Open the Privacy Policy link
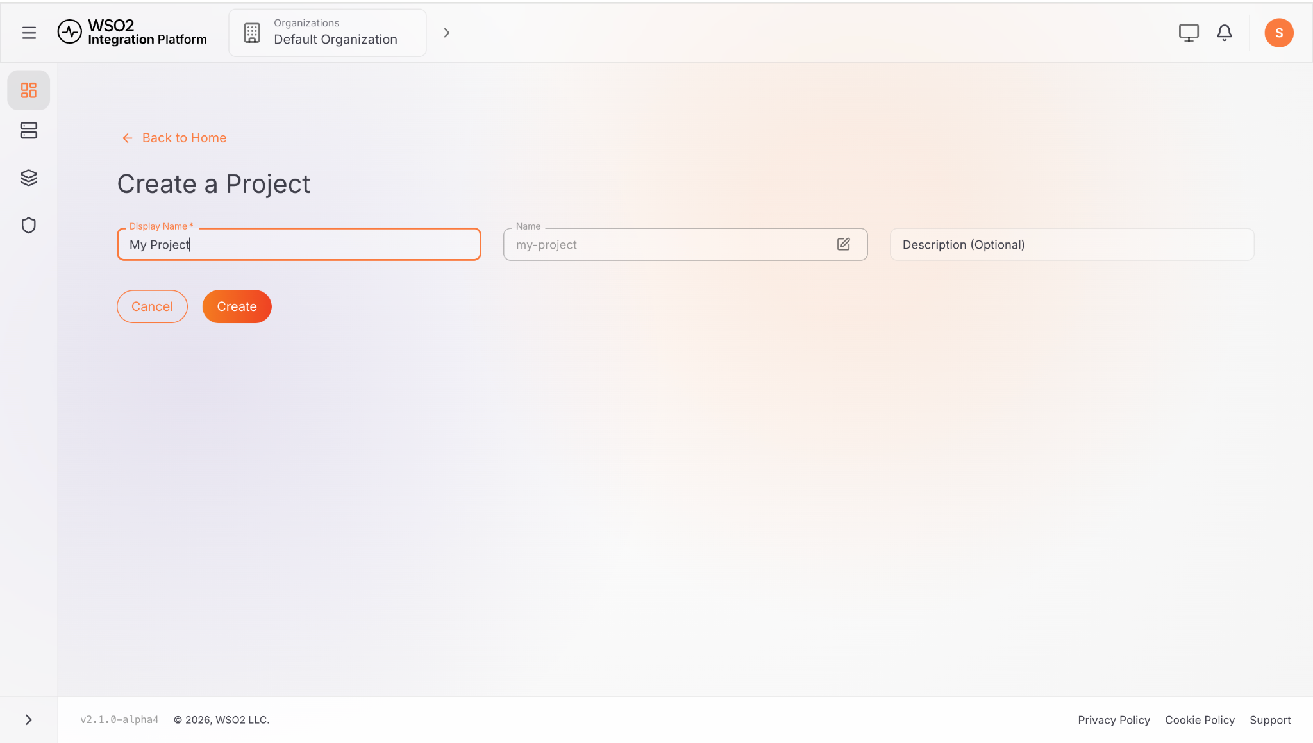This screenshot has width=1313, height=743. [x=1114, y=720]
